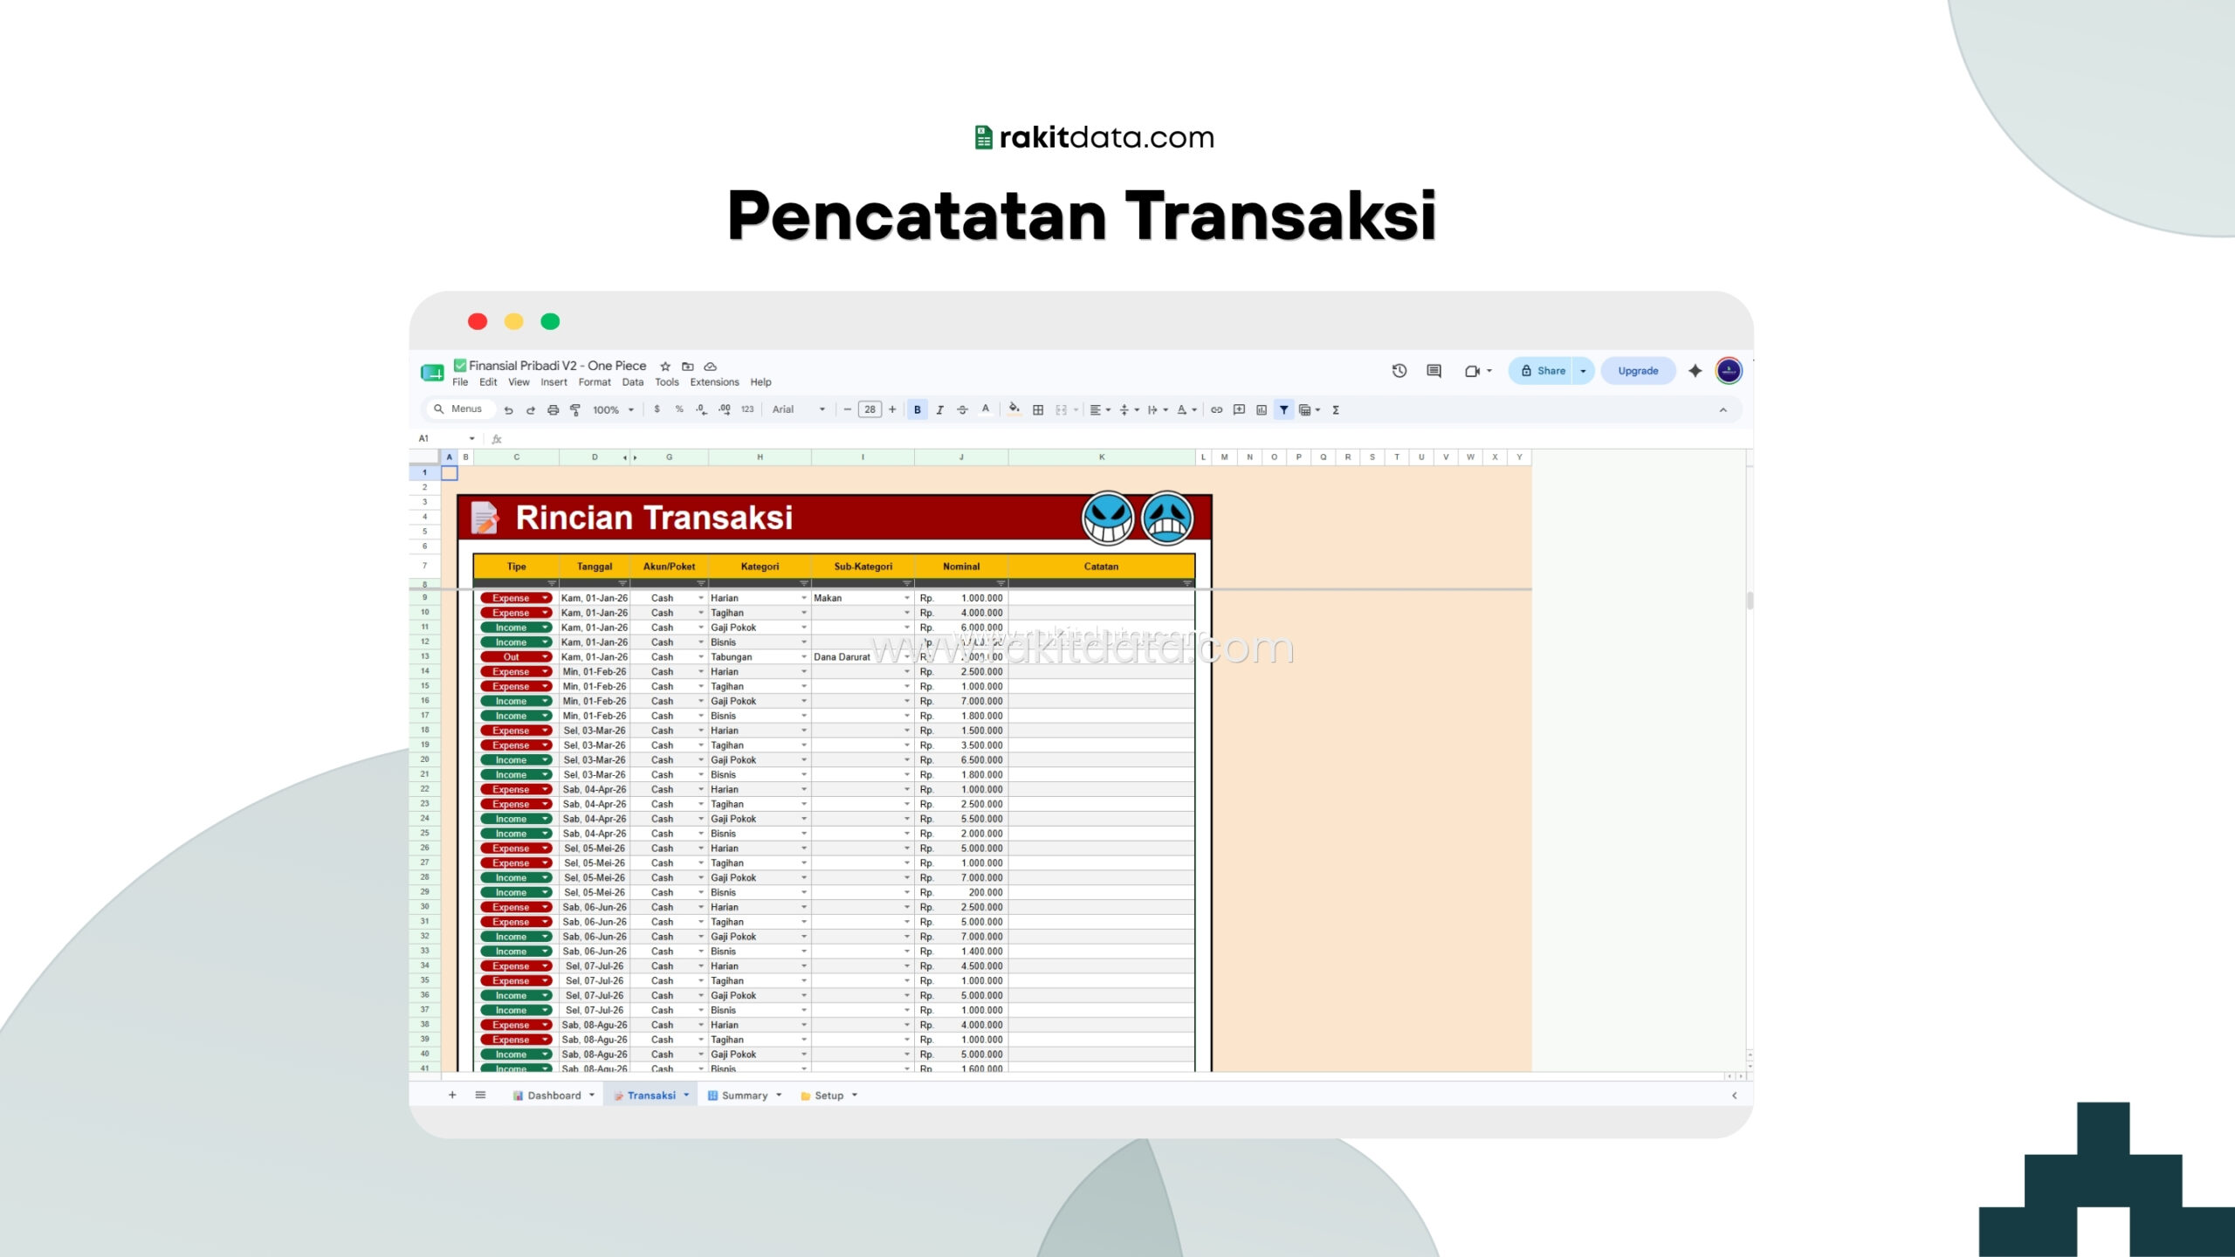Pick a cell fill color
Screen dimensions: 2235x1257
(1014, 409)
